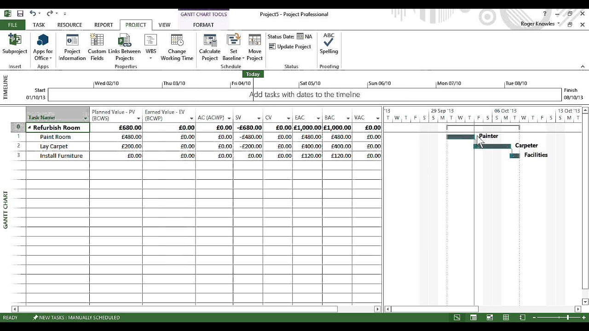
Task: Click New Tasks: Manually Scheduled status
Action: tap(76, 318)
